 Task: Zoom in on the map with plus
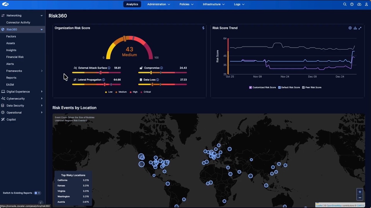360,192
